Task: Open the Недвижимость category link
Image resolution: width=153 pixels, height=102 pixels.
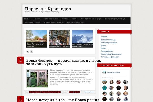Action: point(107,51)
